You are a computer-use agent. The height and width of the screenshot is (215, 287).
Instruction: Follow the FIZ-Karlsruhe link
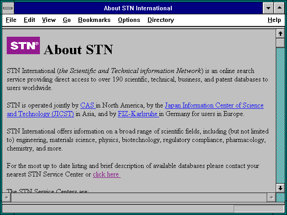pos(139,114)
